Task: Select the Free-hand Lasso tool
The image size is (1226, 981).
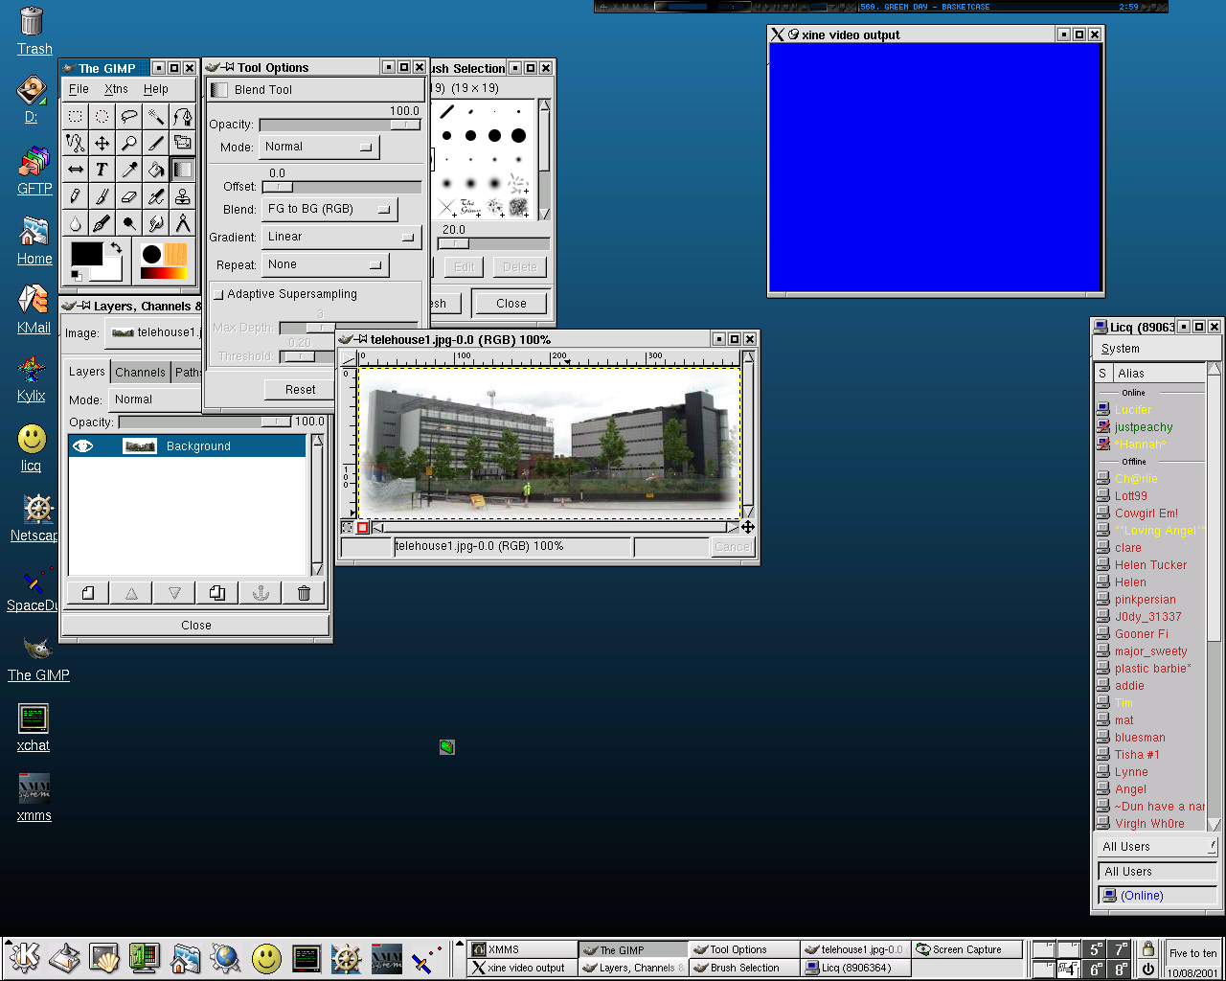Action: click(x=128, y=116)
